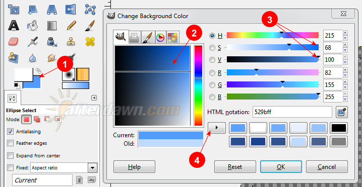Viewport: 362px width, 187px height.
Task: Add current color to history
Action: coord(217,128)
